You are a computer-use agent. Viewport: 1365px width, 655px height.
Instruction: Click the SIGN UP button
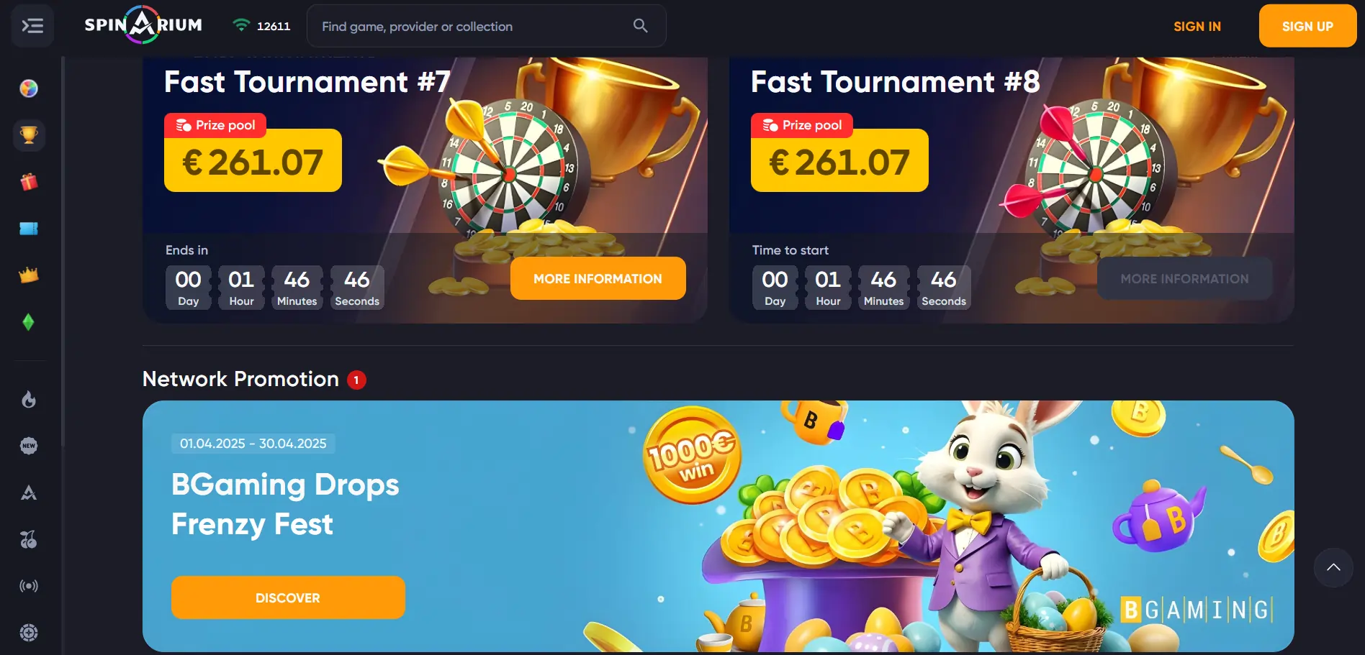click(x=1307, y=26)
